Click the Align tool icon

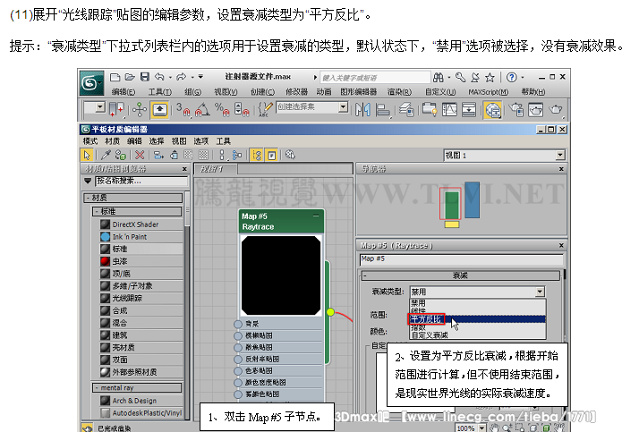point(383,109)
